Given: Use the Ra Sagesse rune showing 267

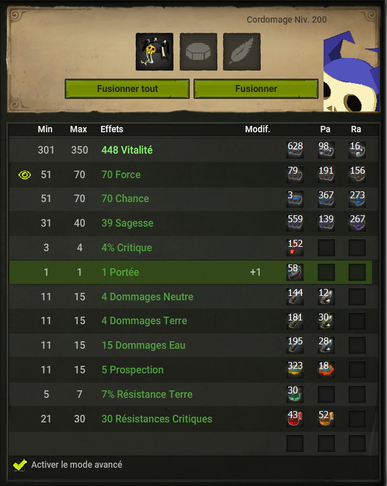Looking at the screenshot, I should pyautogui.click(x=357, y=223).
